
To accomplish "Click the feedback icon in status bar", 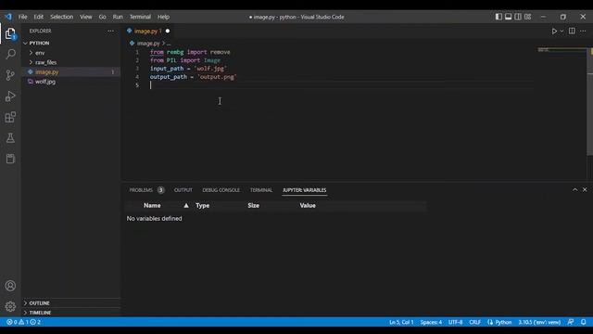I will coord(571,322).
